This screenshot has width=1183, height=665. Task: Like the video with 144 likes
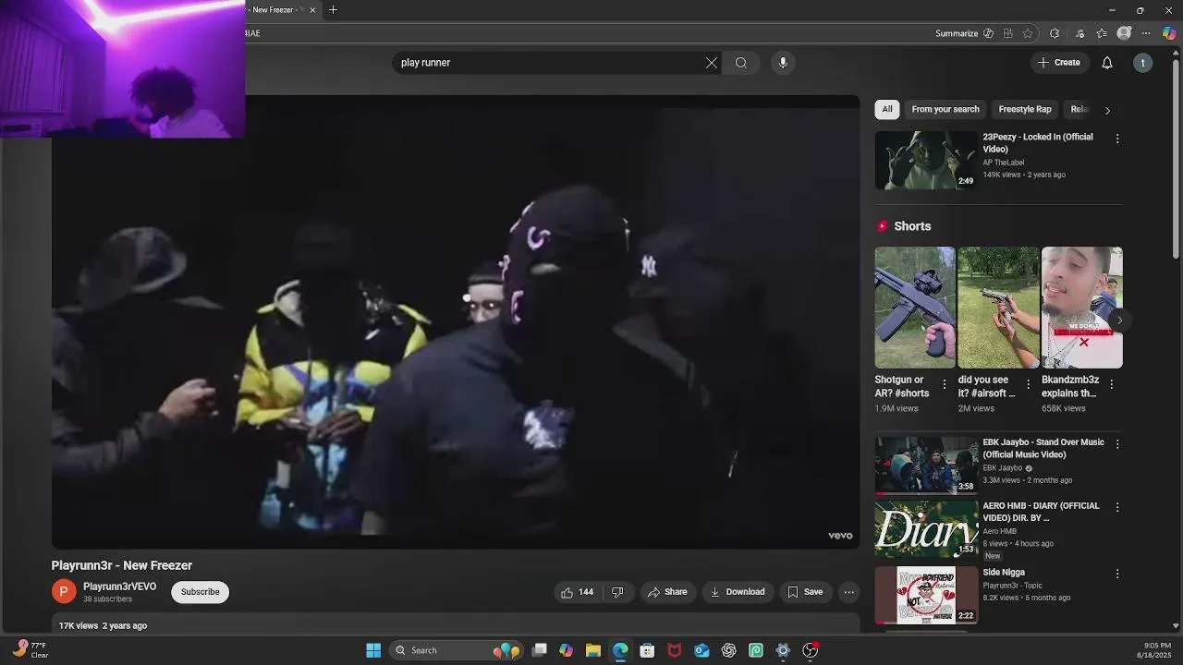(x=578, y=592)
